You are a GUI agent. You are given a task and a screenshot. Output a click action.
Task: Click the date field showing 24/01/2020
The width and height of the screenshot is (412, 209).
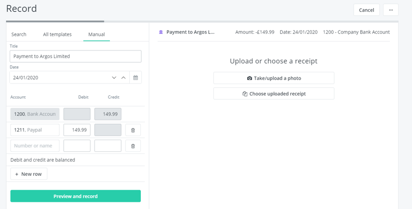[58, 77]
